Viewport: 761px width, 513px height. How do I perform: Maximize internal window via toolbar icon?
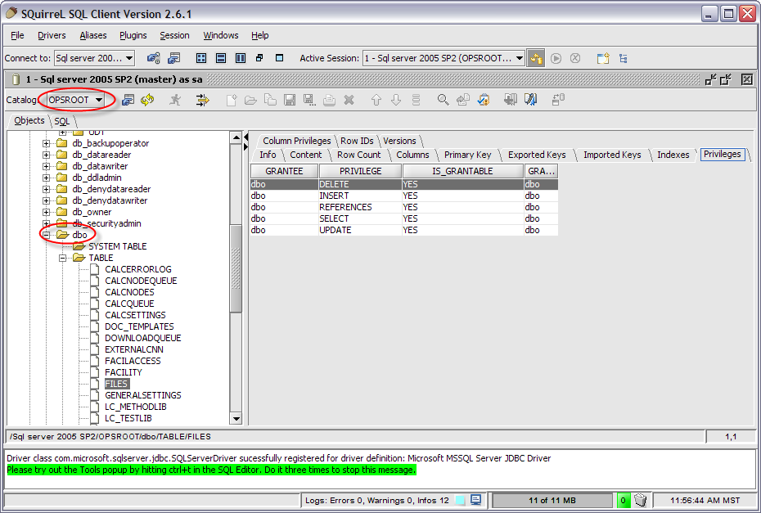coord(279,58)
